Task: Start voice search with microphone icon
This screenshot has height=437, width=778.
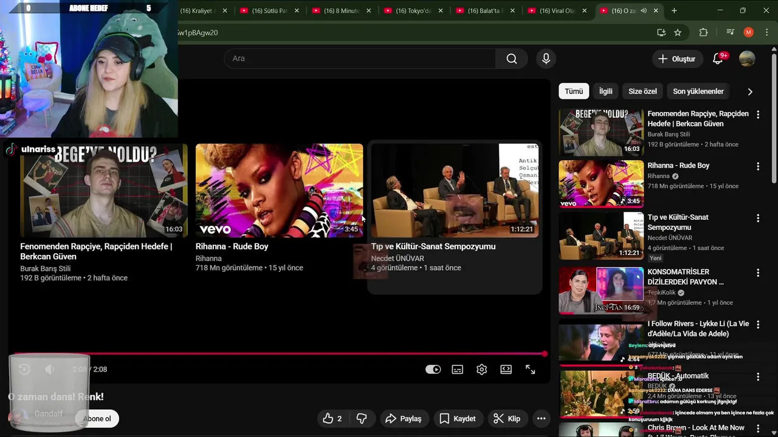Action: (x=546, y=59)
